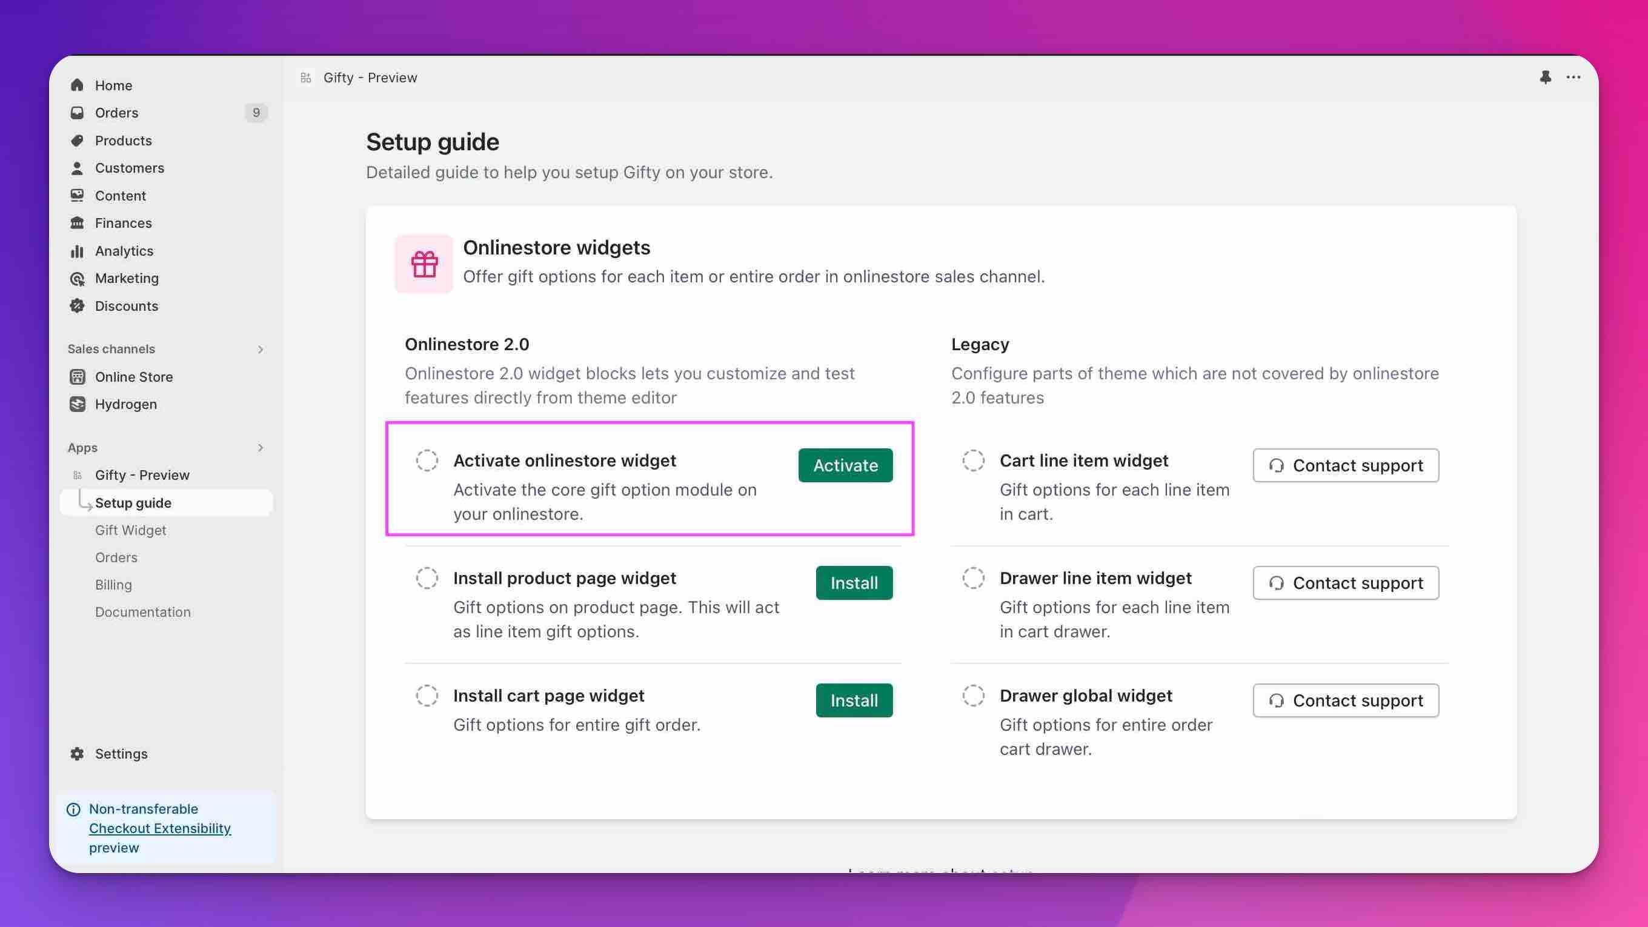Open Settings in the sidebar
The height and width of the screenshot is (927, 1648).
[x=167, y=754]
